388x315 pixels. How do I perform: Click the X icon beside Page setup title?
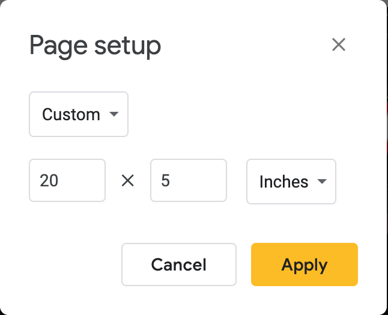tap(339, 45)
